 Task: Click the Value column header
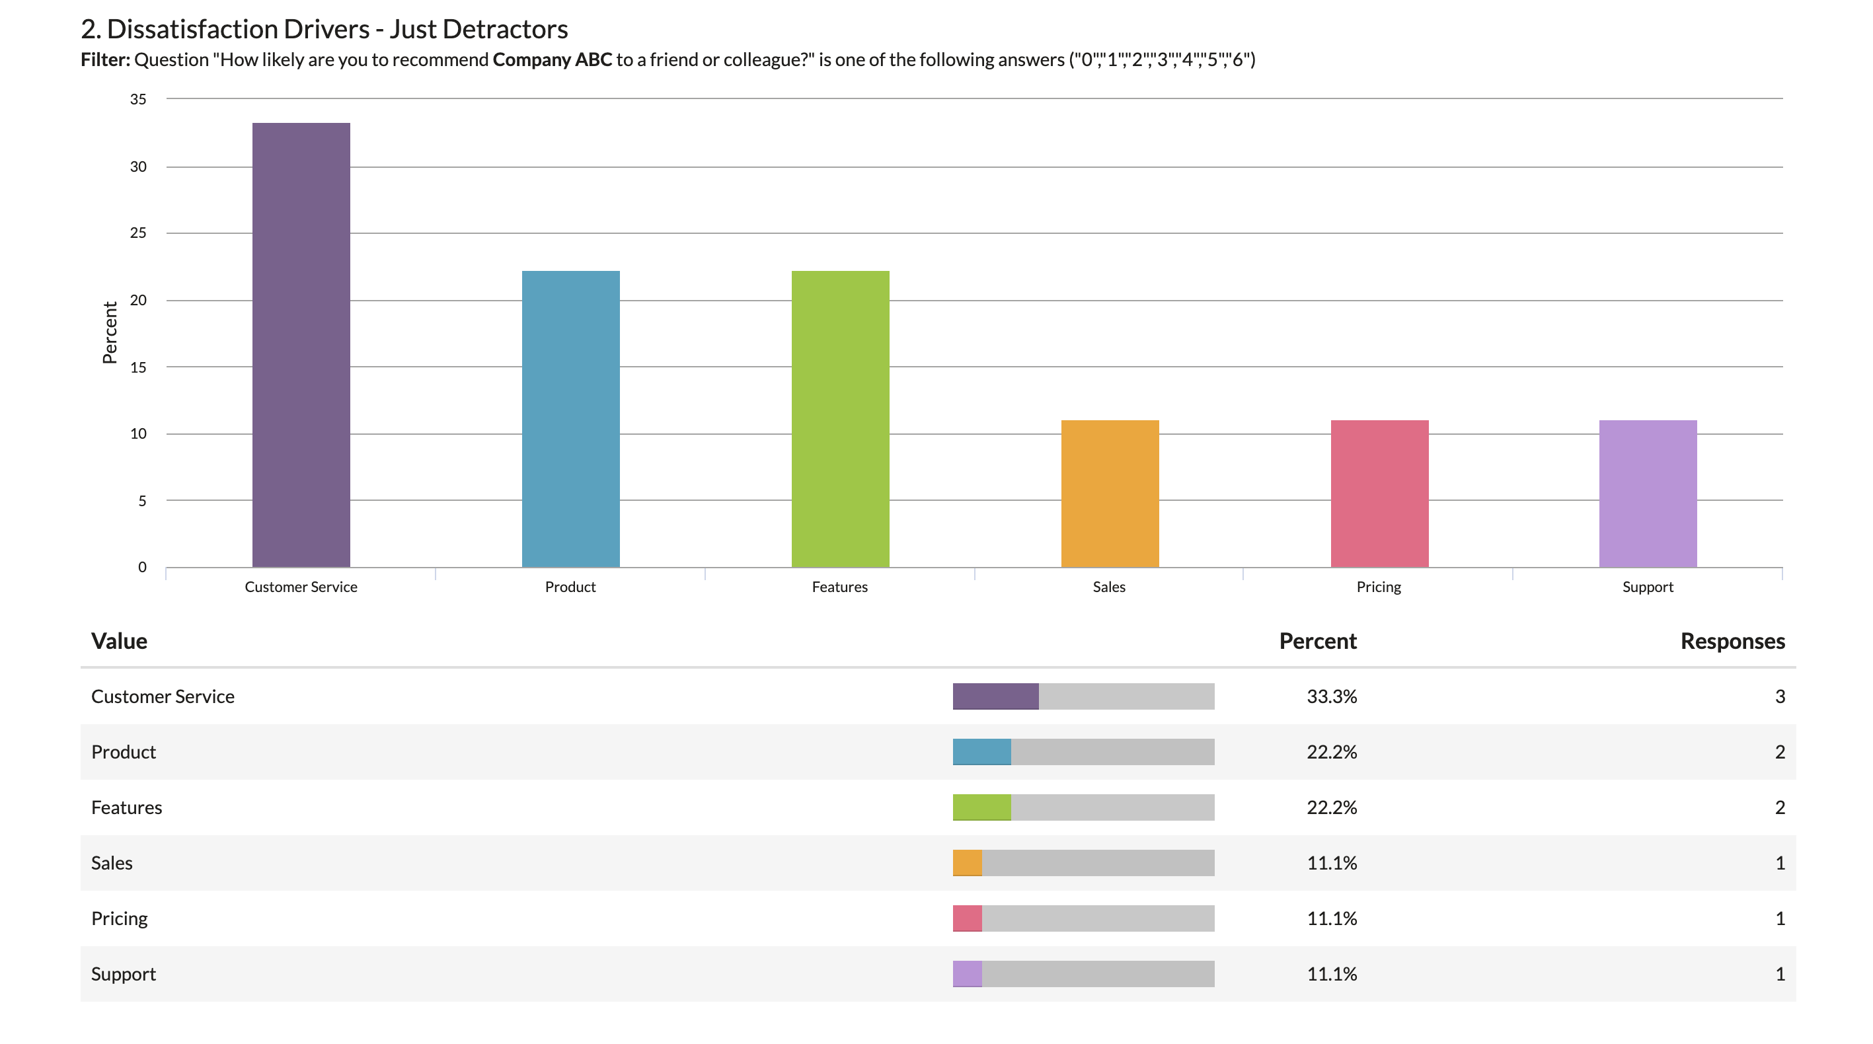(119, 641)
